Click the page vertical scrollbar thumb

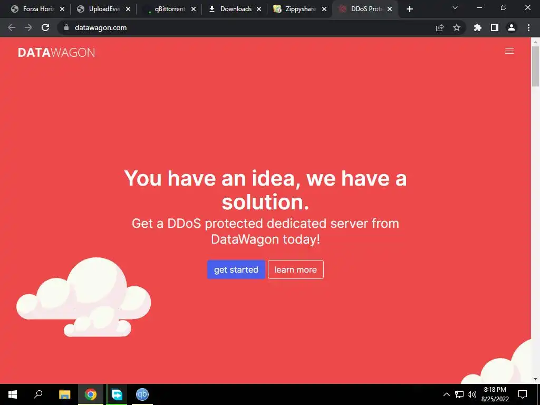click(x=535, y=66)
